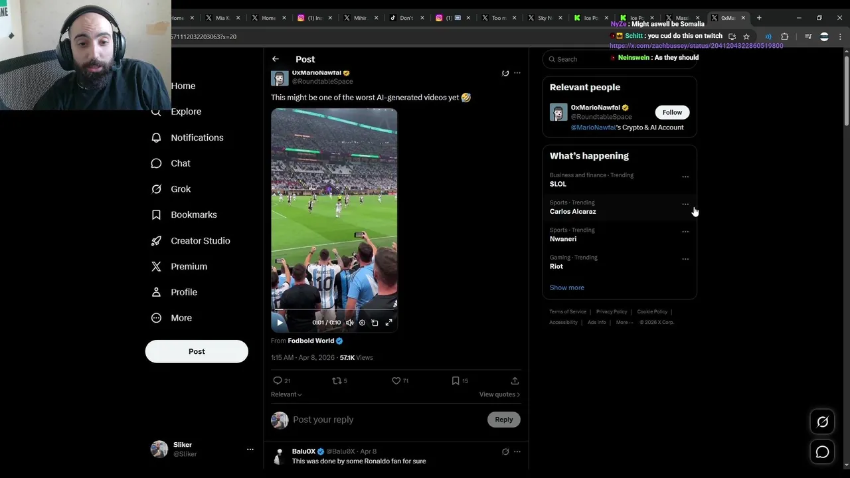850x478 pixels.
Task: Open the Terms of Service footer link
Action: click(568, 312)
